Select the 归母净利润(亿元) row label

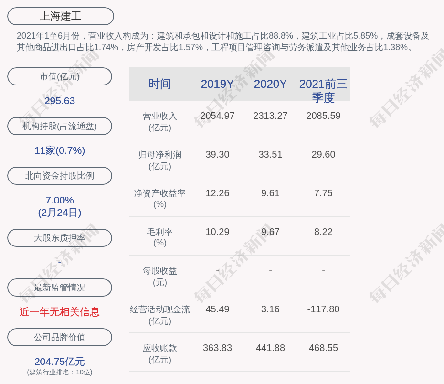pos(160,160)
